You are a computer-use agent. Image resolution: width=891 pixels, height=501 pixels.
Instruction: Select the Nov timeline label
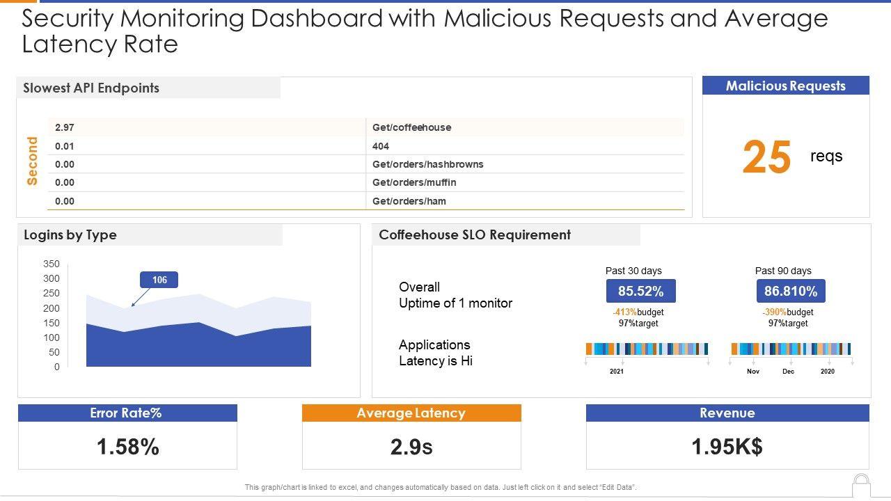click(x=753, y=372)
